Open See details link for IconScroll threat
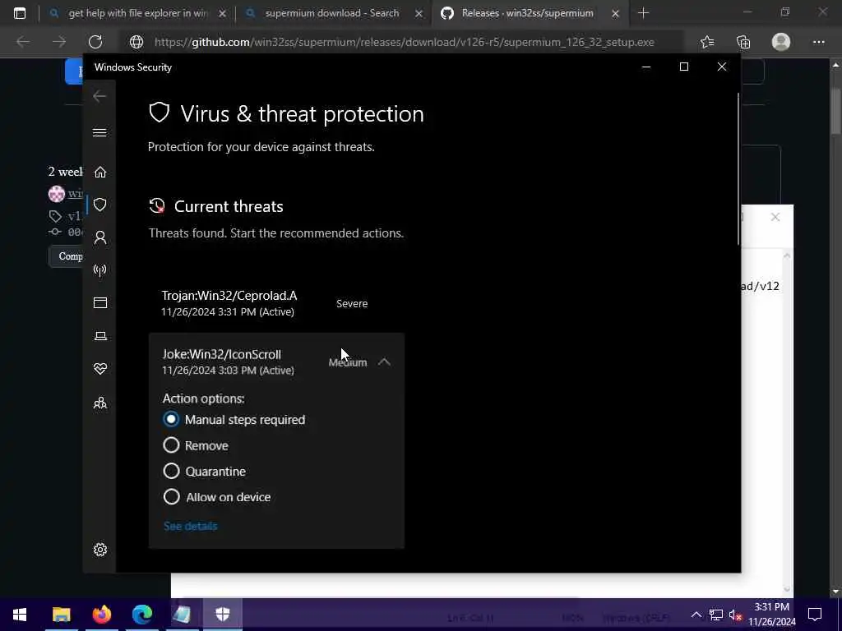This screenshot has width=842, height=631. pos(190,526)
